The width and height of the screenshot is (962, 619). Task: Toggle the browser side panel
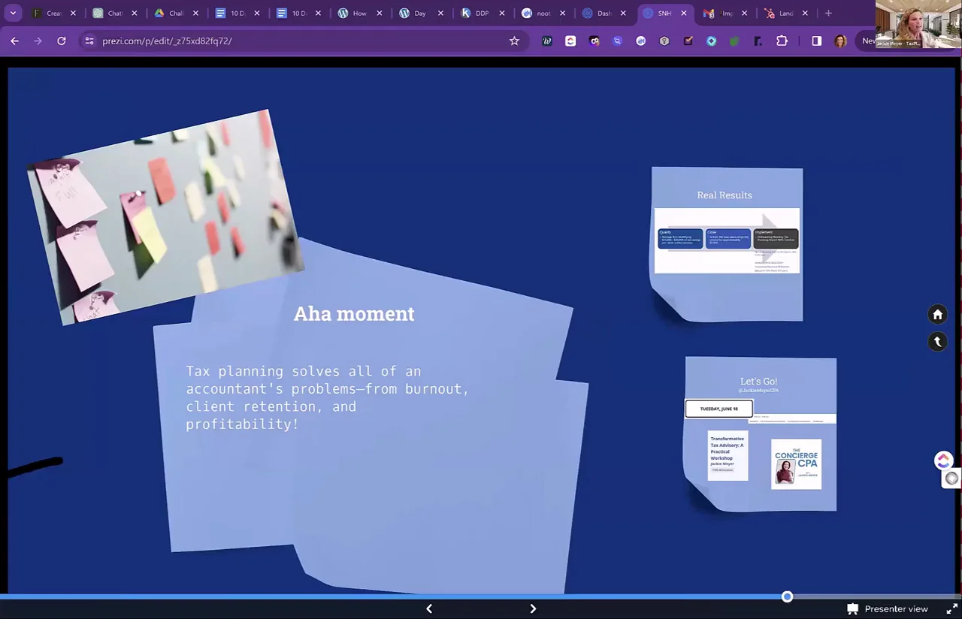pos(817,41)
